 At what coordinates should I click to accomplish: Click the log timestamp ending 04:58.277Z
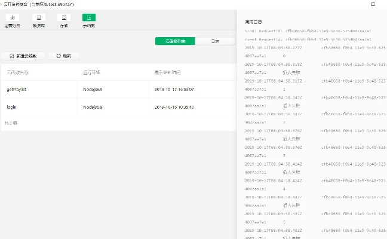(x=273, y=48)
